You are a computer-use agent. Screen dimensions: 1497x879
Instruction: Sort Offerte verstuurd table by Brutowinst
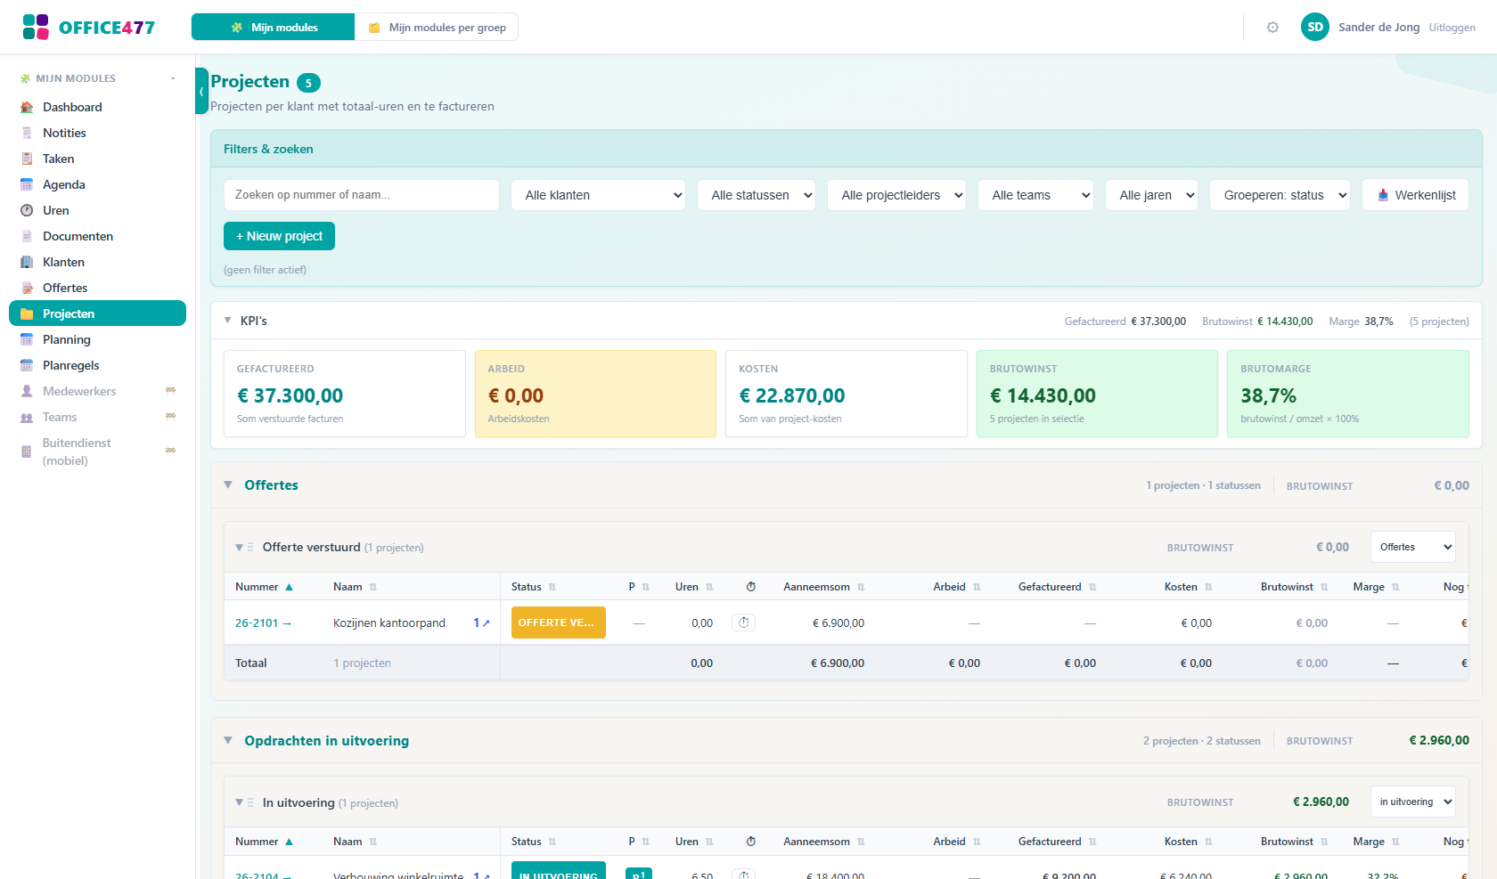[1295, 587]
